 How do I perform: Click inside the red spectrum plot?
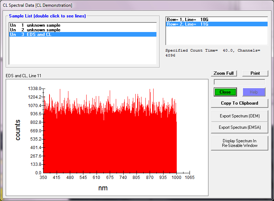coord(110,142)
